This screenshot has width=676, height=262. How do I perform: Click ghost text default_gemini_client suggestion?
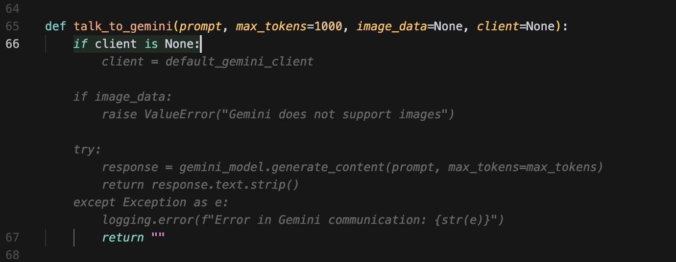coord(240,62)
